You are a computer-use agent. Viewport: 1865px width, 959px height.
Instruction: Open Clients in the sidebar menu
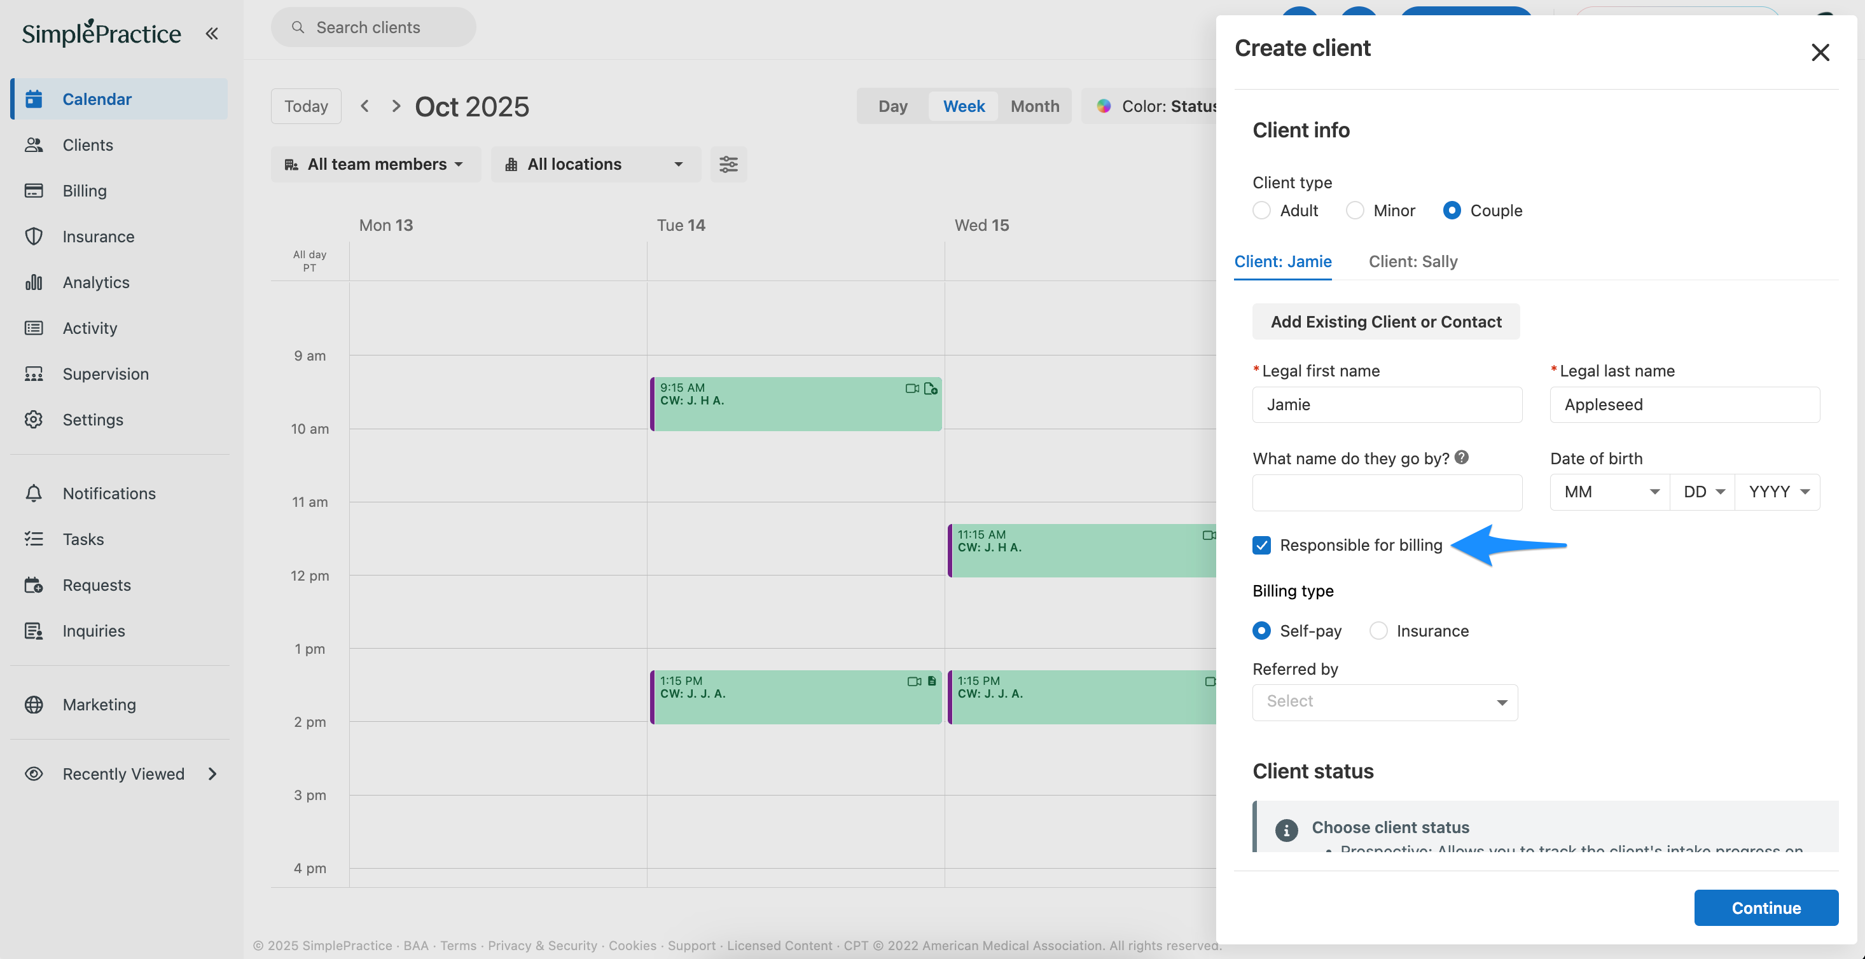pyautogui.click(x=88, y=145)
